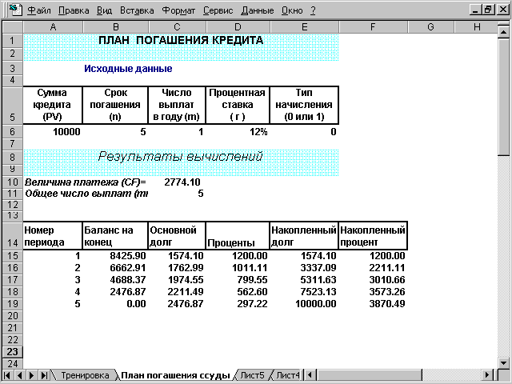Go to next sheet tab arrow

32,375
